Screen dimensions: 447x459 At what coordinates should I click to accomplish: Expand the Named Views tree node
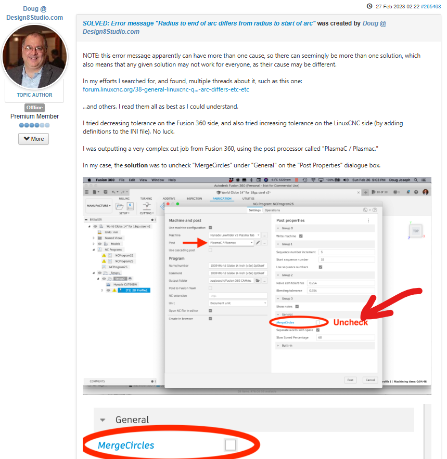coord(94,238)
